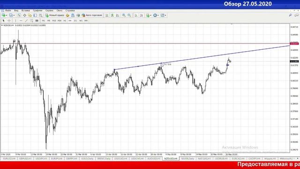Switch chart to line chart type

118,15
